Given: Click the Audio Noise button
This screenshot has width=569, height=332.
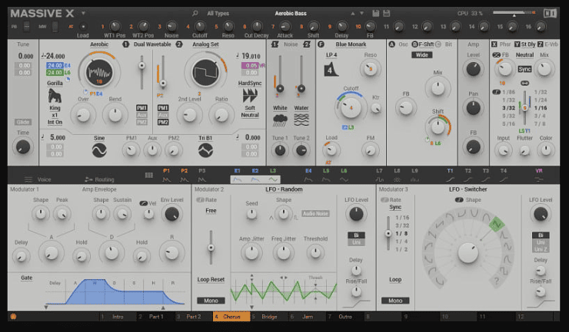Looking at the screenshot, I should pyautogui.click(x=315, y=214).
